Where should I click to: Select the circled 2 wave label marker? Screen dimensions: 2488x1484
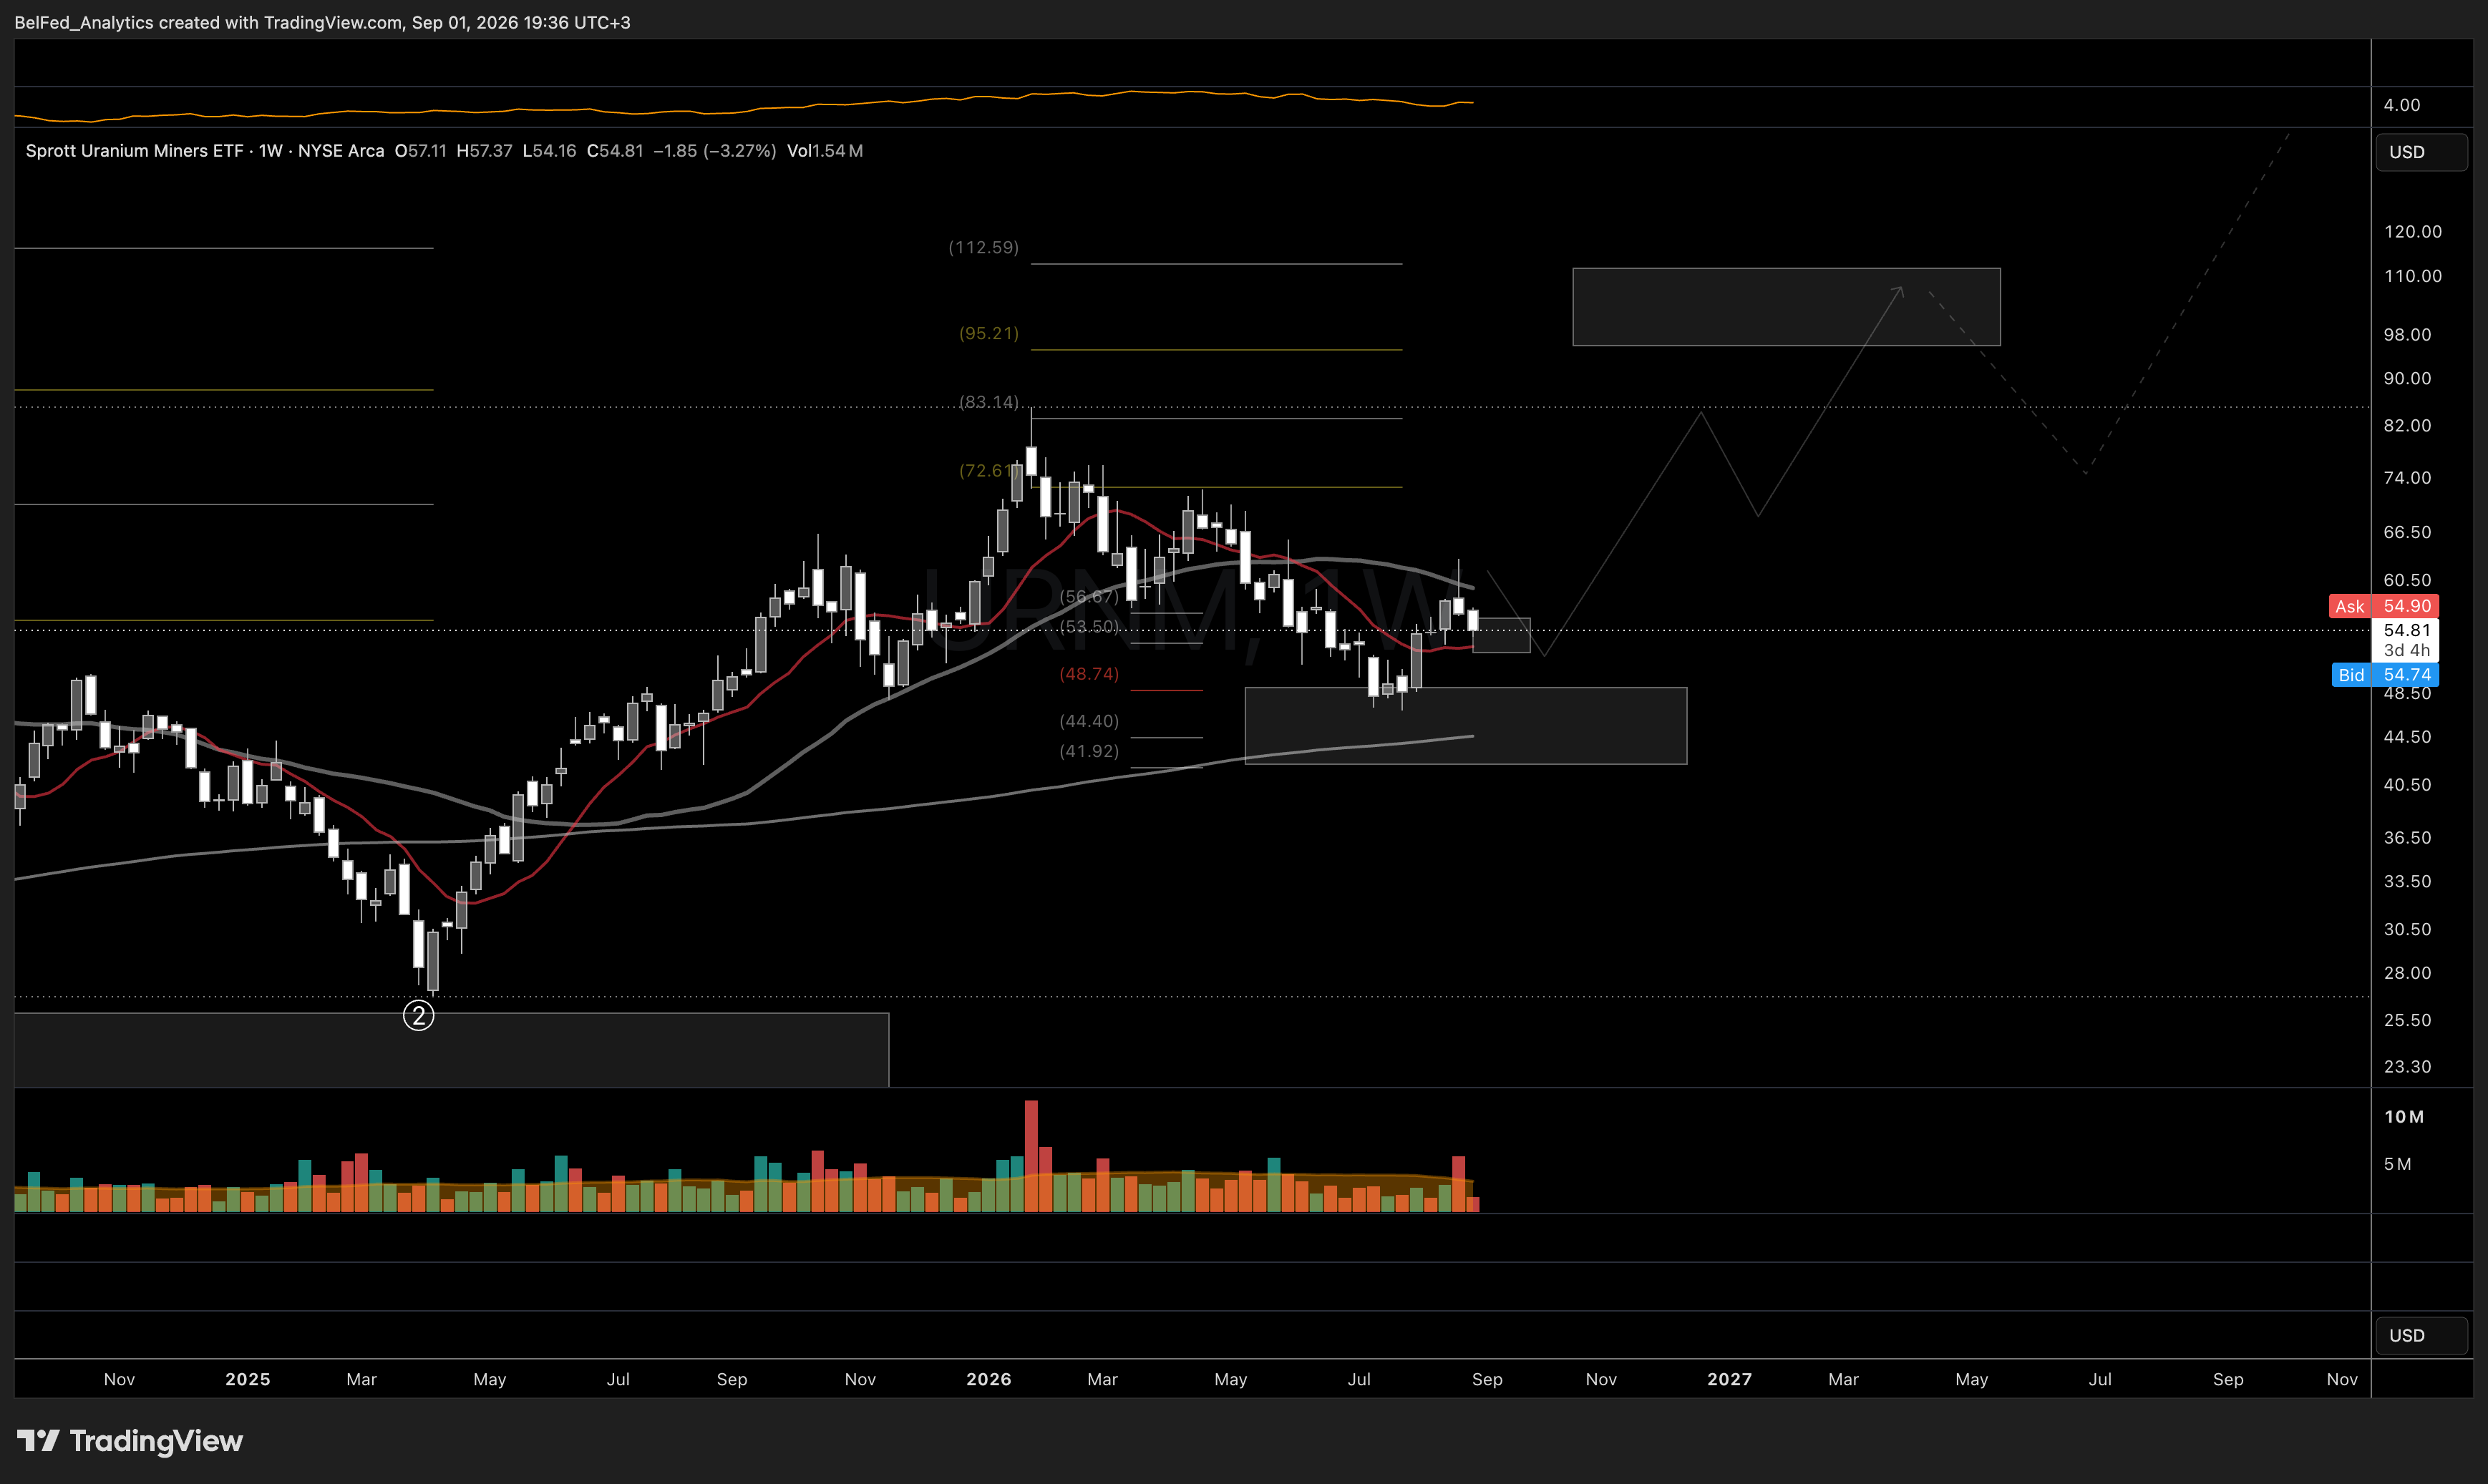pos(418,1016)
